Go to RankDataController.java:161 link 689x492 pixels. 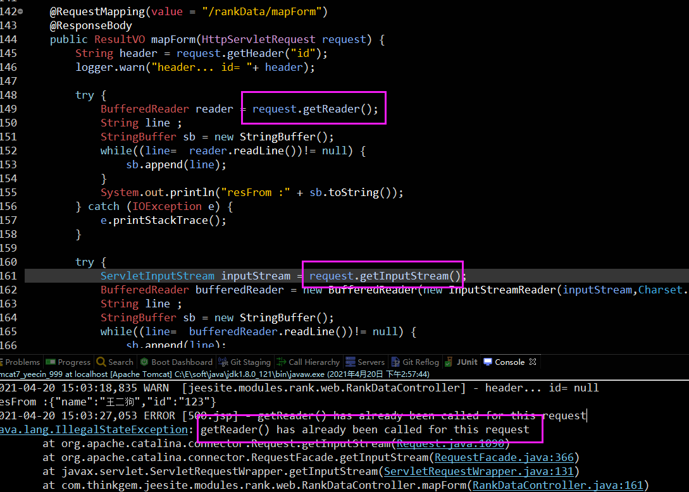click(557, 486)
